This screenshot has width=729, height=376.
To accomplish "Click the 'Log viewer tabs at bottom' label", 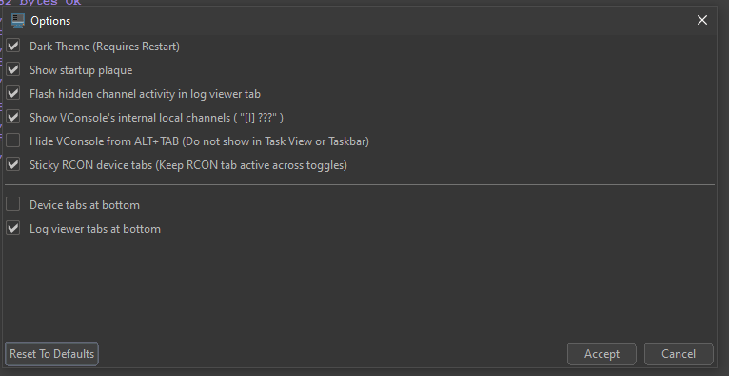I will click(x=95, y=229).
